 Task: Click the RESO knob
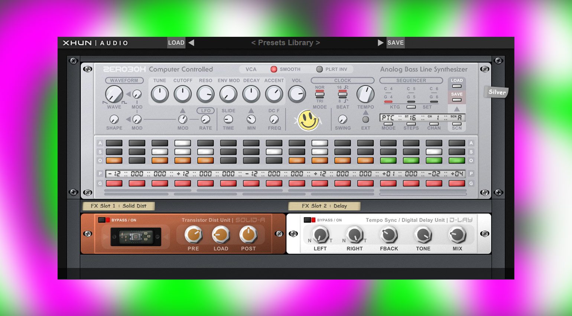click(x=205, y=94)
